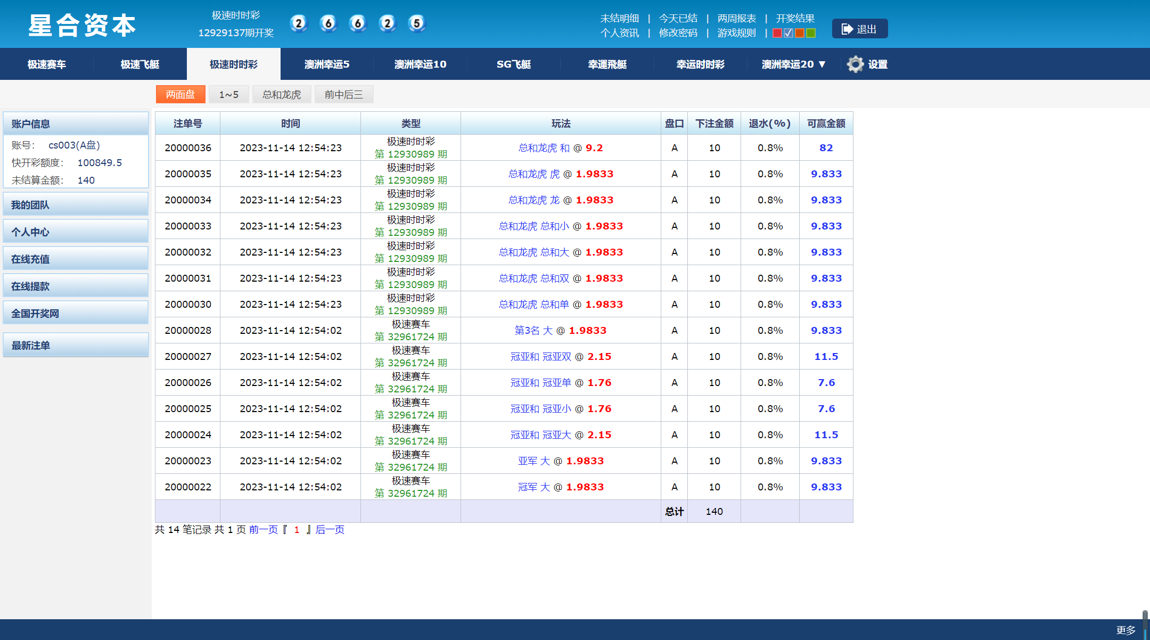
Task: Open the 个人资讯 link
Action: pos(619,33)
